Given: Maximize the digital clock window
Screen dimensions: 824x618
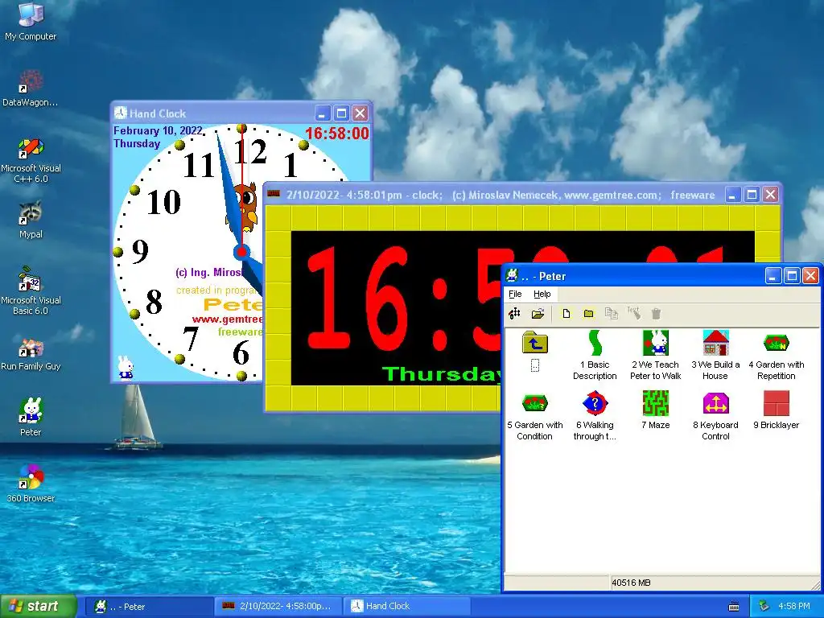Looking at the screenshot, I should tap(752, 195).
